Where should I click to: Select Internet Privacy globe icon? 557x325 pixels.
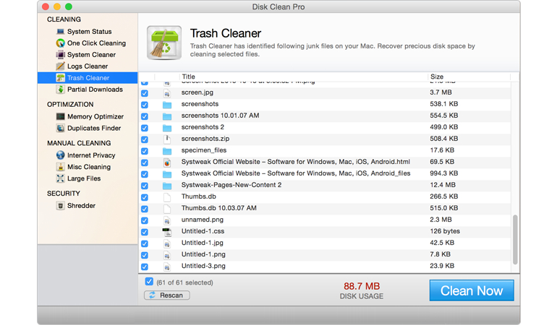coord(60,155)
